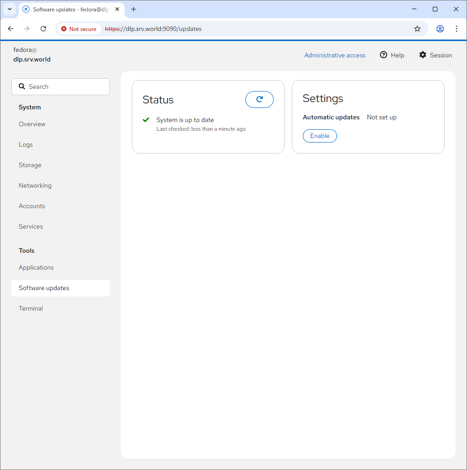Click the Administrative access link
Image resolution: width=467 pixels, height=470 pixels.
point(335,55)
